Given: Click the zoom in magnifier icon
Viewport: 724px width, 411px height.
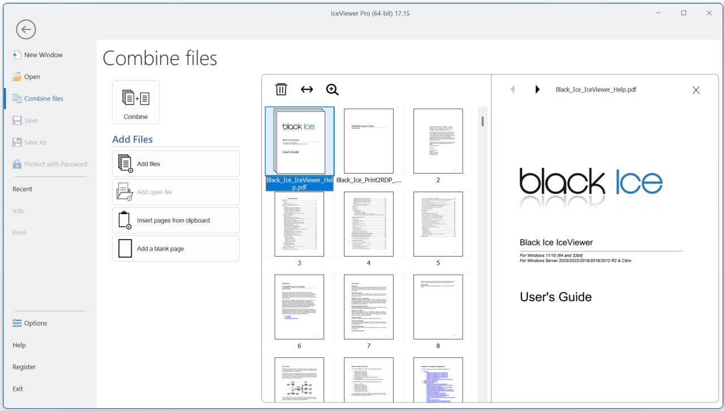Looking at the screenshot, I should point(332,89).
